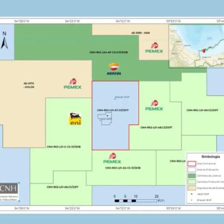The height and width of the screenshot is (224, 224).
Task: Click the Ehecatl-1EXP text label on the map
Action: pos(122,97)
